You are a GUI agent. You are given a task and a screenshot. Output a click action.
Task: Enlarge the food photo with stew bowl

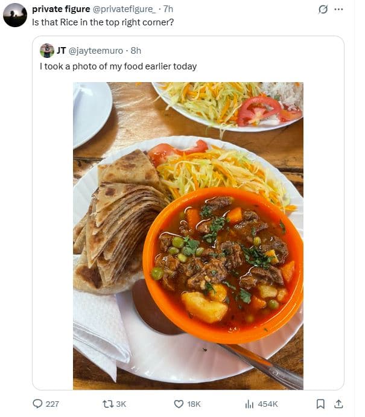tap(188, 235)
